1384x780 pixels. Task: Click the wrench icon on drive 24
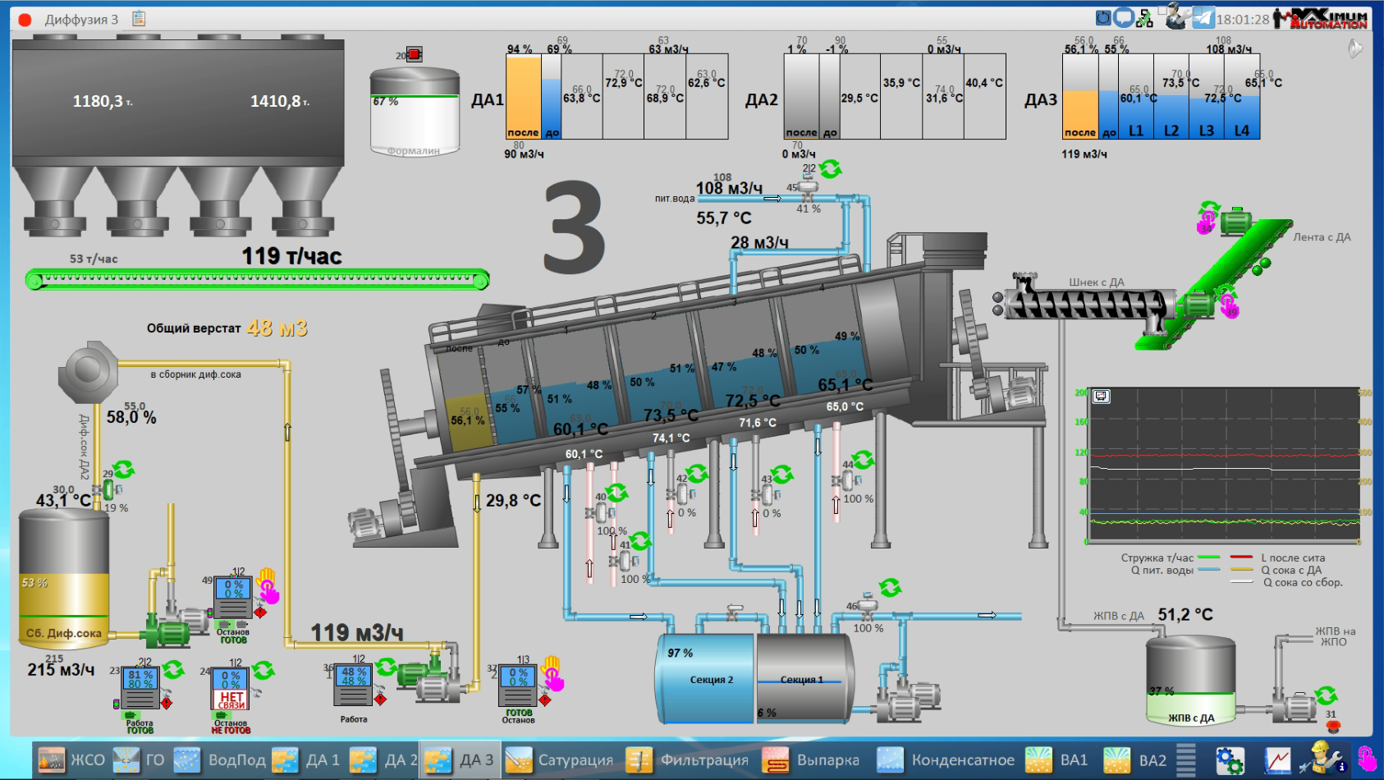[x=257, y=694]
